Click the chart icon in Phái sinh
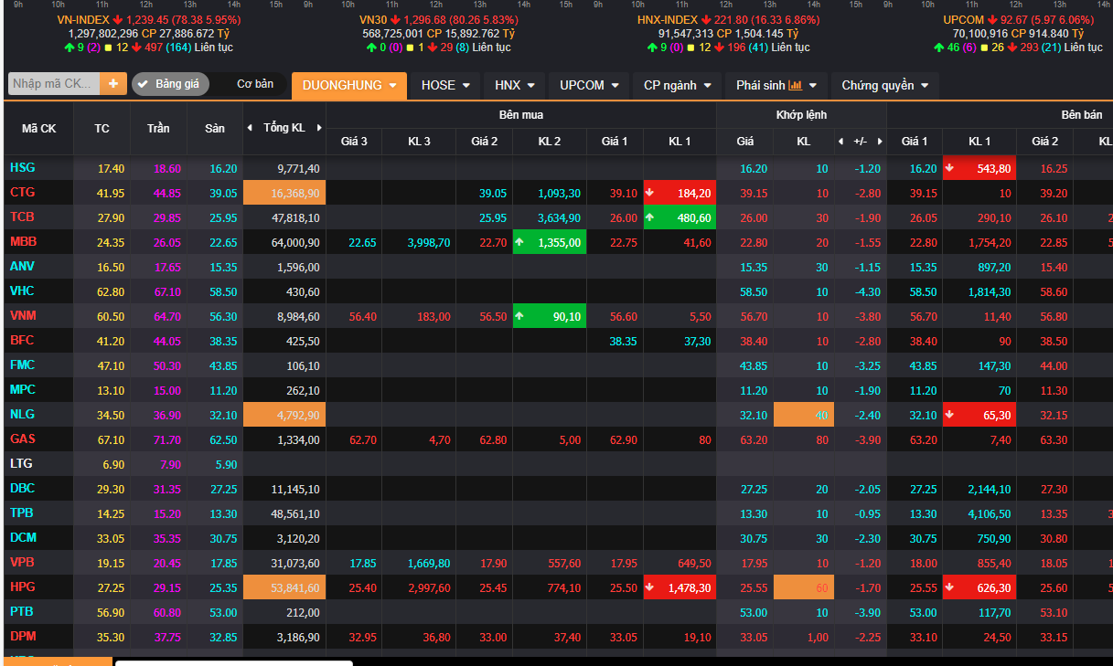1113x666 pixels. coord(795,85)
